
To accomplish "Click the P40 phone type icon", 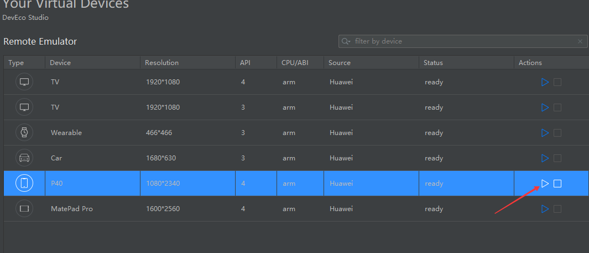I will [x=24, y=184].
